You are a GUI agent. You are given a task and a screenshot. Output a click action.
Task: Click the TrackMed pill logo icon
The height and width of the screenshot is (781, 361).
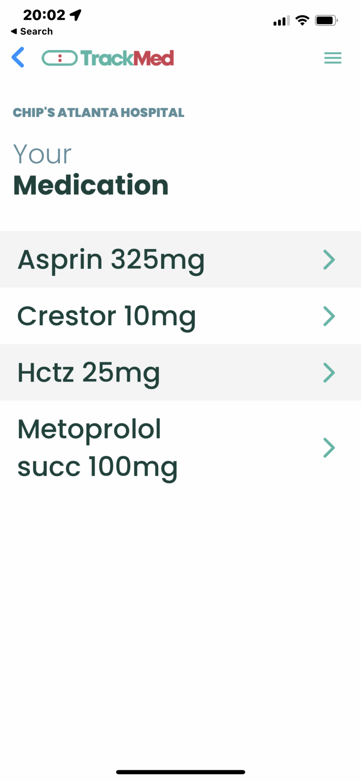click(x=60, y=58)
